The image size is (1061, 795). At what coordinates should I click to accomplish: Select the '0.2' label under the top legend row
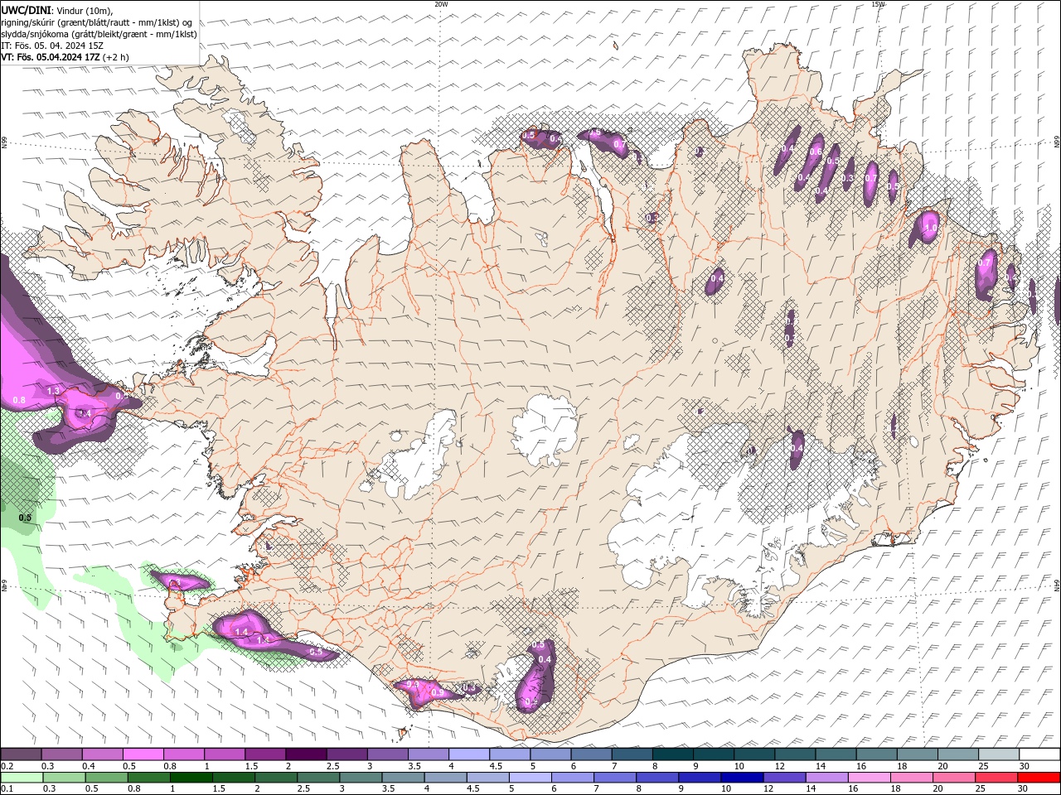[7, 766]
